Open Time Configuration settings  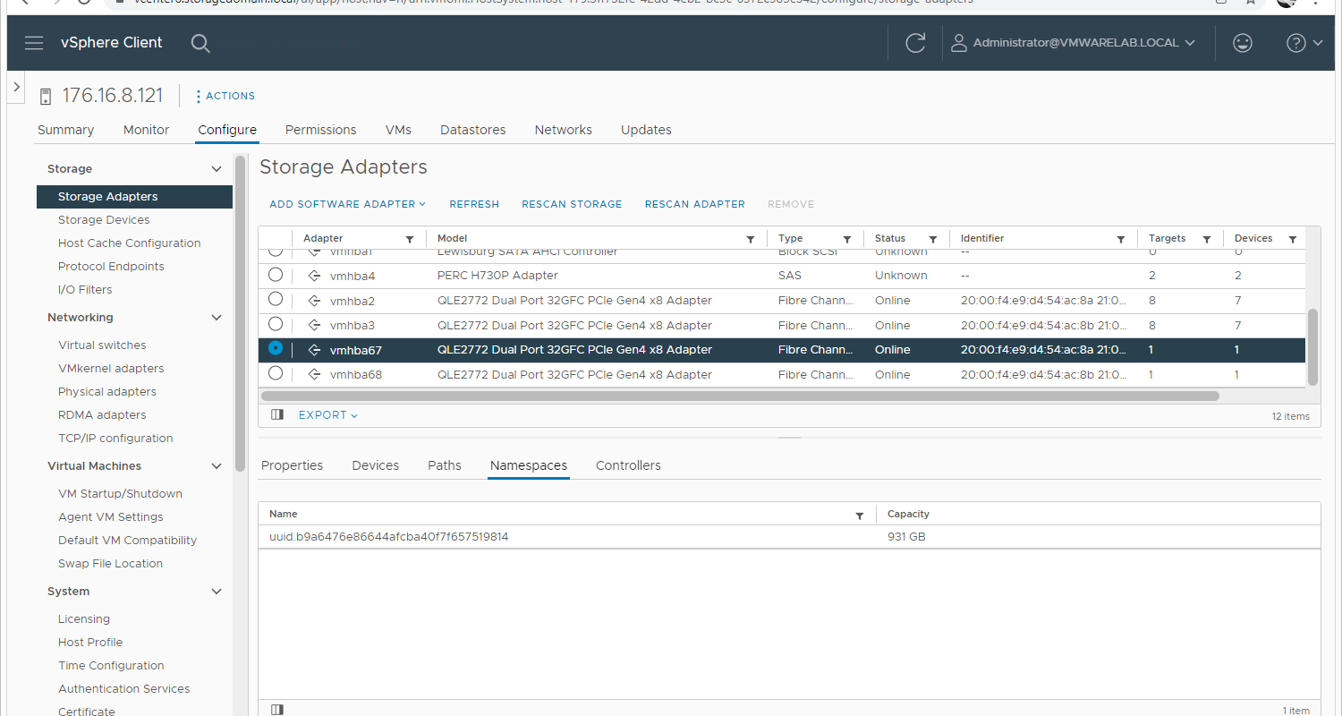point(111,666)
